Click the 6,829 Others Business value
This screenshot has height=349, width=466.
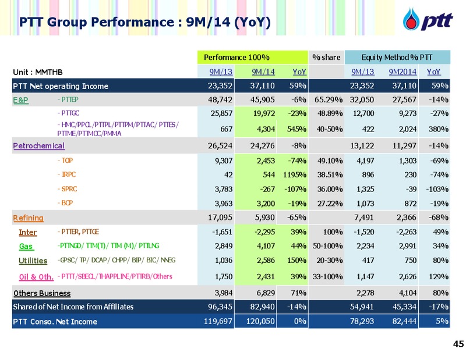[266, 293]
